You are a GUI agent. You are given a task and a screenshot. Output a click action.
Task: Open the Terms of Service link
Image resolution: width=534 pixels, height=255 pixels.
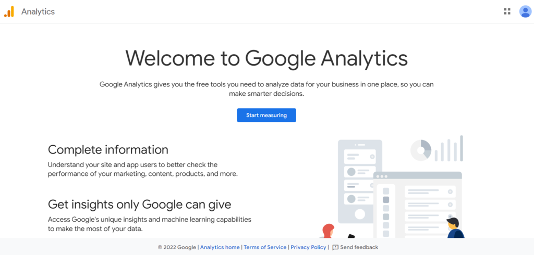pyautogui.click(x=265, y=247)
